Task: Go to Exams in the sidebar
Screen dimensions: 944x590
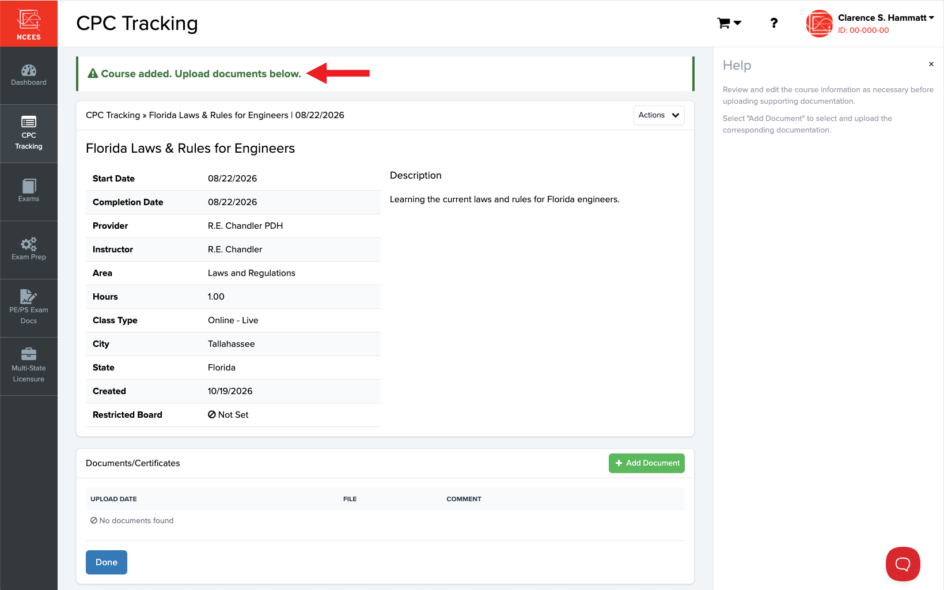Action: click(29, 192)
